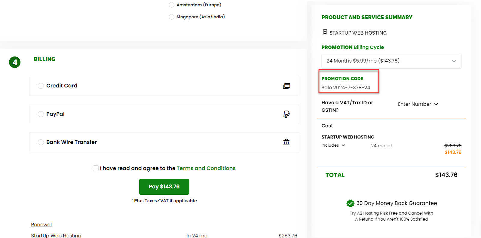The width and height of the screenshot is (481, 238).
Task: Expand the Enter Number VAT dropdown
Action: pyautogui.click(x=418, y=104)
